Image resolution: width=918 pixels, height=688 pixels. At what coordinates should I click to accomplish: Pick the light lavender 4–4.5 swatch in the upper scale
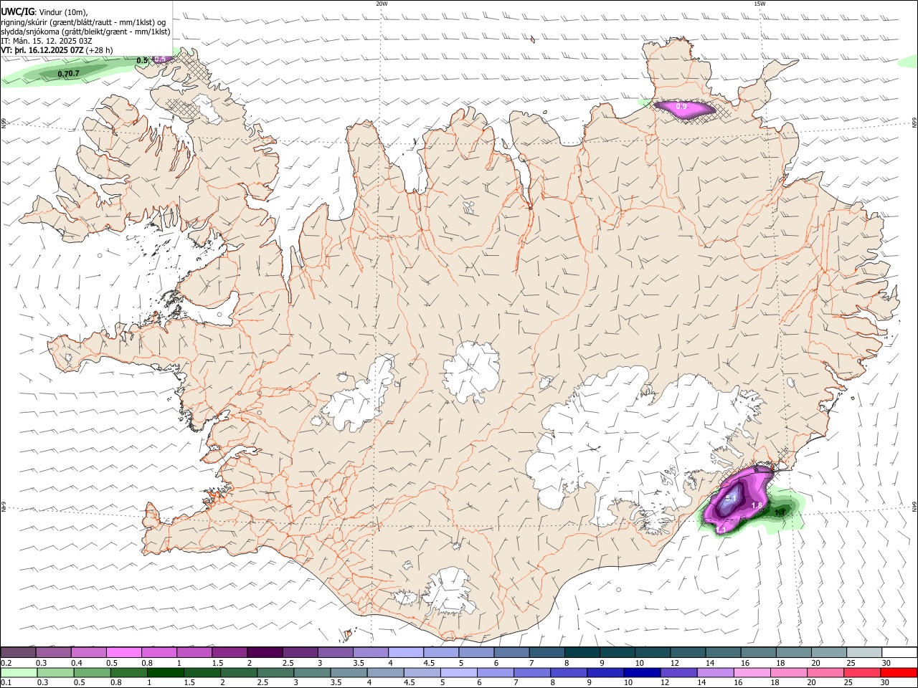[x=406, y=652]
